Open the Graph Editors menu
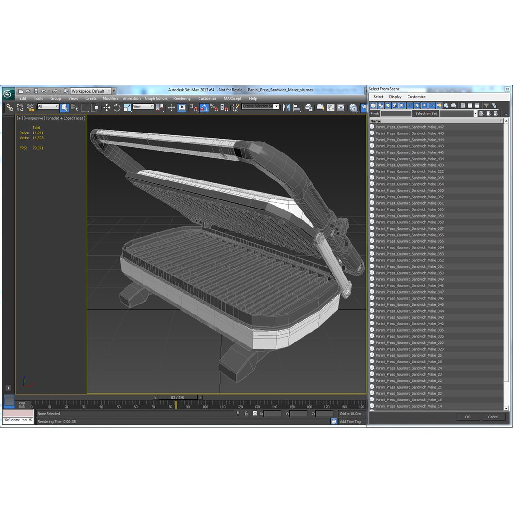The height and width of the screenshot is (513, 513). (x=156, y=98)
